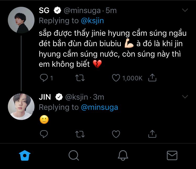Open the Notifications bell tab
Viewport: 196px width, 169px height.
[123, 155]
